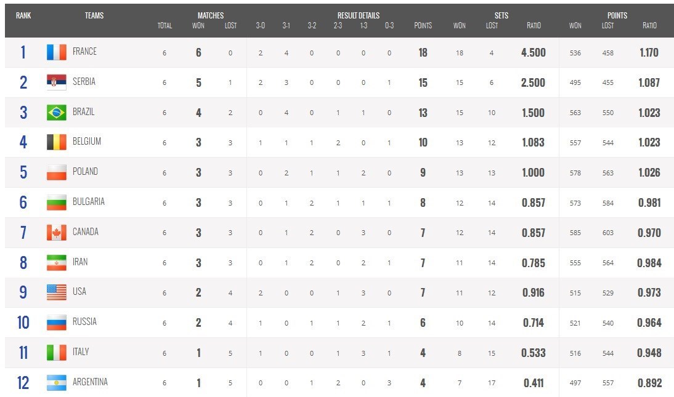Viewport: 674px width, 397px height.
Task: Click France's sets ratio value 4.500
Action: tap(533, 53)
